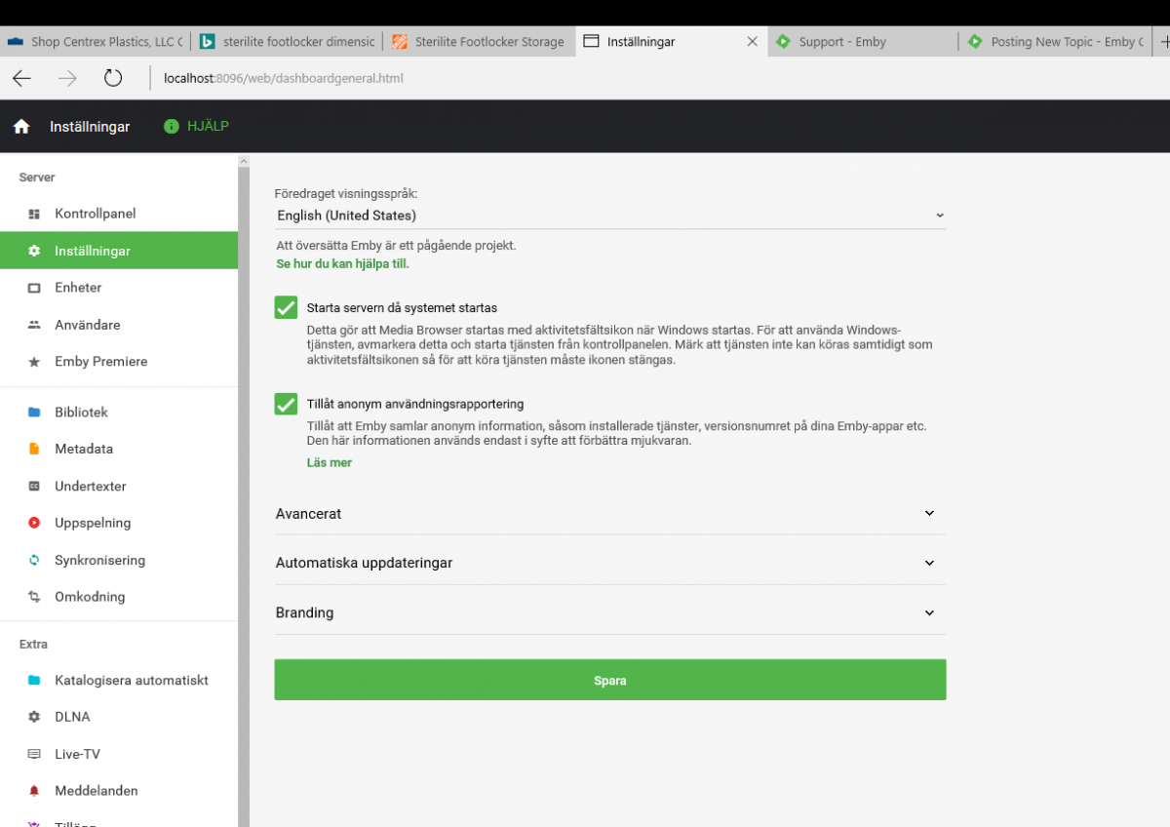Click the Bibliotek folder icon
This screenshot has width=1170, height=827.
34,413
